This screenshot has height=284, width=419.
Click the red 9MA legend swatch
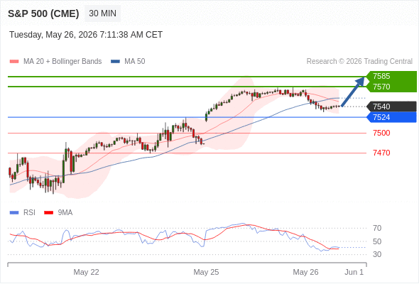coord(48,213)
